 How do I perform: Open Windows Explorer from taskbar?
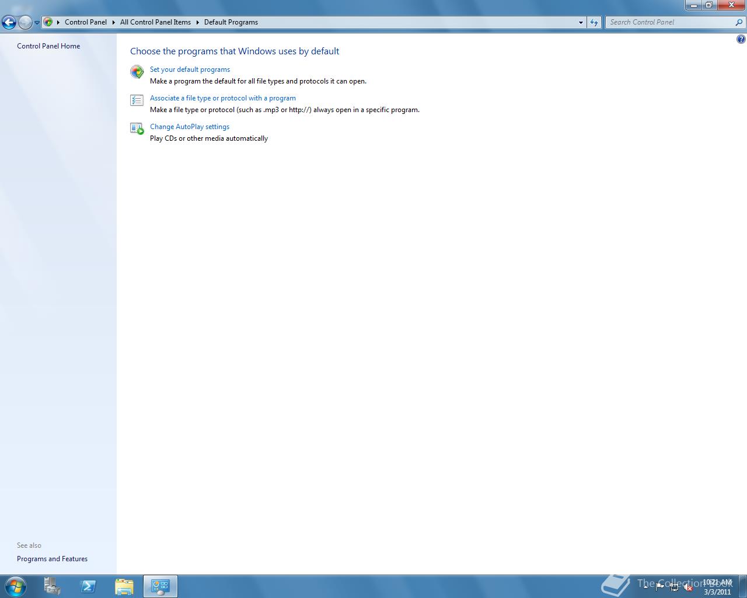pos(124,586)
